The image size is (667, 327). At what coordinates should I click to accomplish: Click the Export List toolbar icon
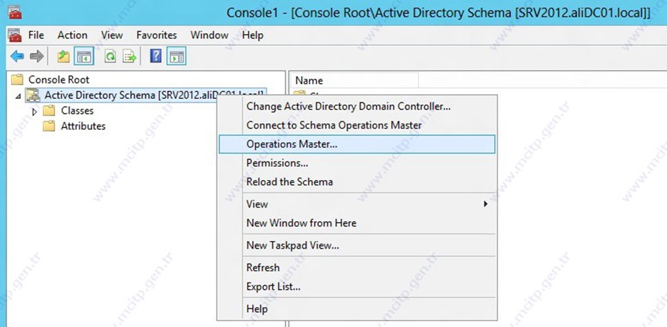tap(130, 56)
